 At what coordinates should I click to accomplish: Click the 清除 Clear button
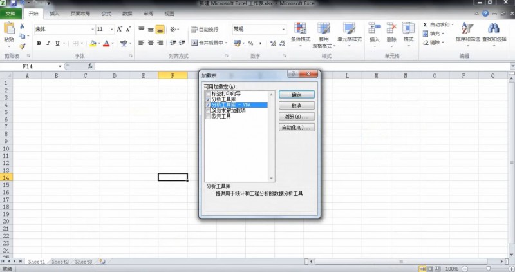click(x=433, y=43)
